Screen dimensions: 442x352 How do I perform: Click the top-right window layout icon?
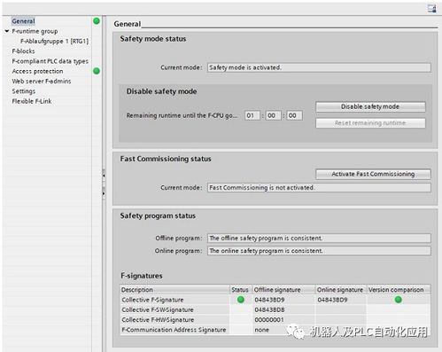point(432,9)
